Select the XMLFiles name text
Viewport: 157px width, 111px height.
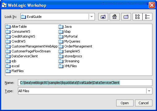click(x=70, y=66)
